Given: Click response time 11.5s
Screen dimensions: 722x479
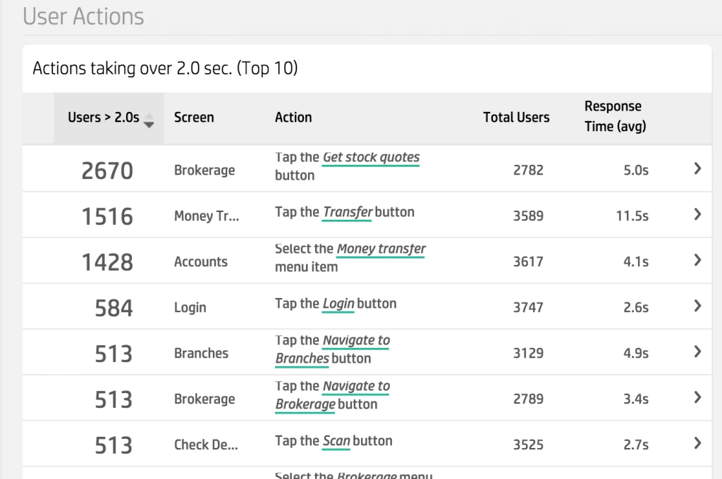Looking at the screenshot, I should tap(632, 216).
